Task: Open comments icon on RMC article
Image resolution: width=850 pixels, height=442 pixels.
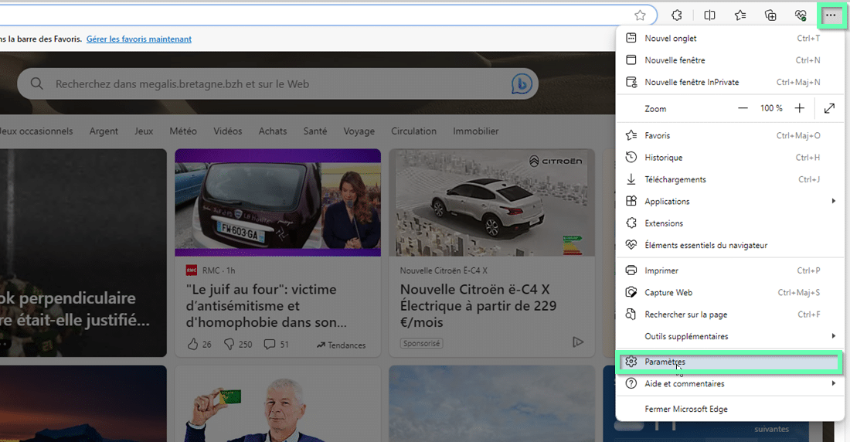Action: (x=270, y=344)
